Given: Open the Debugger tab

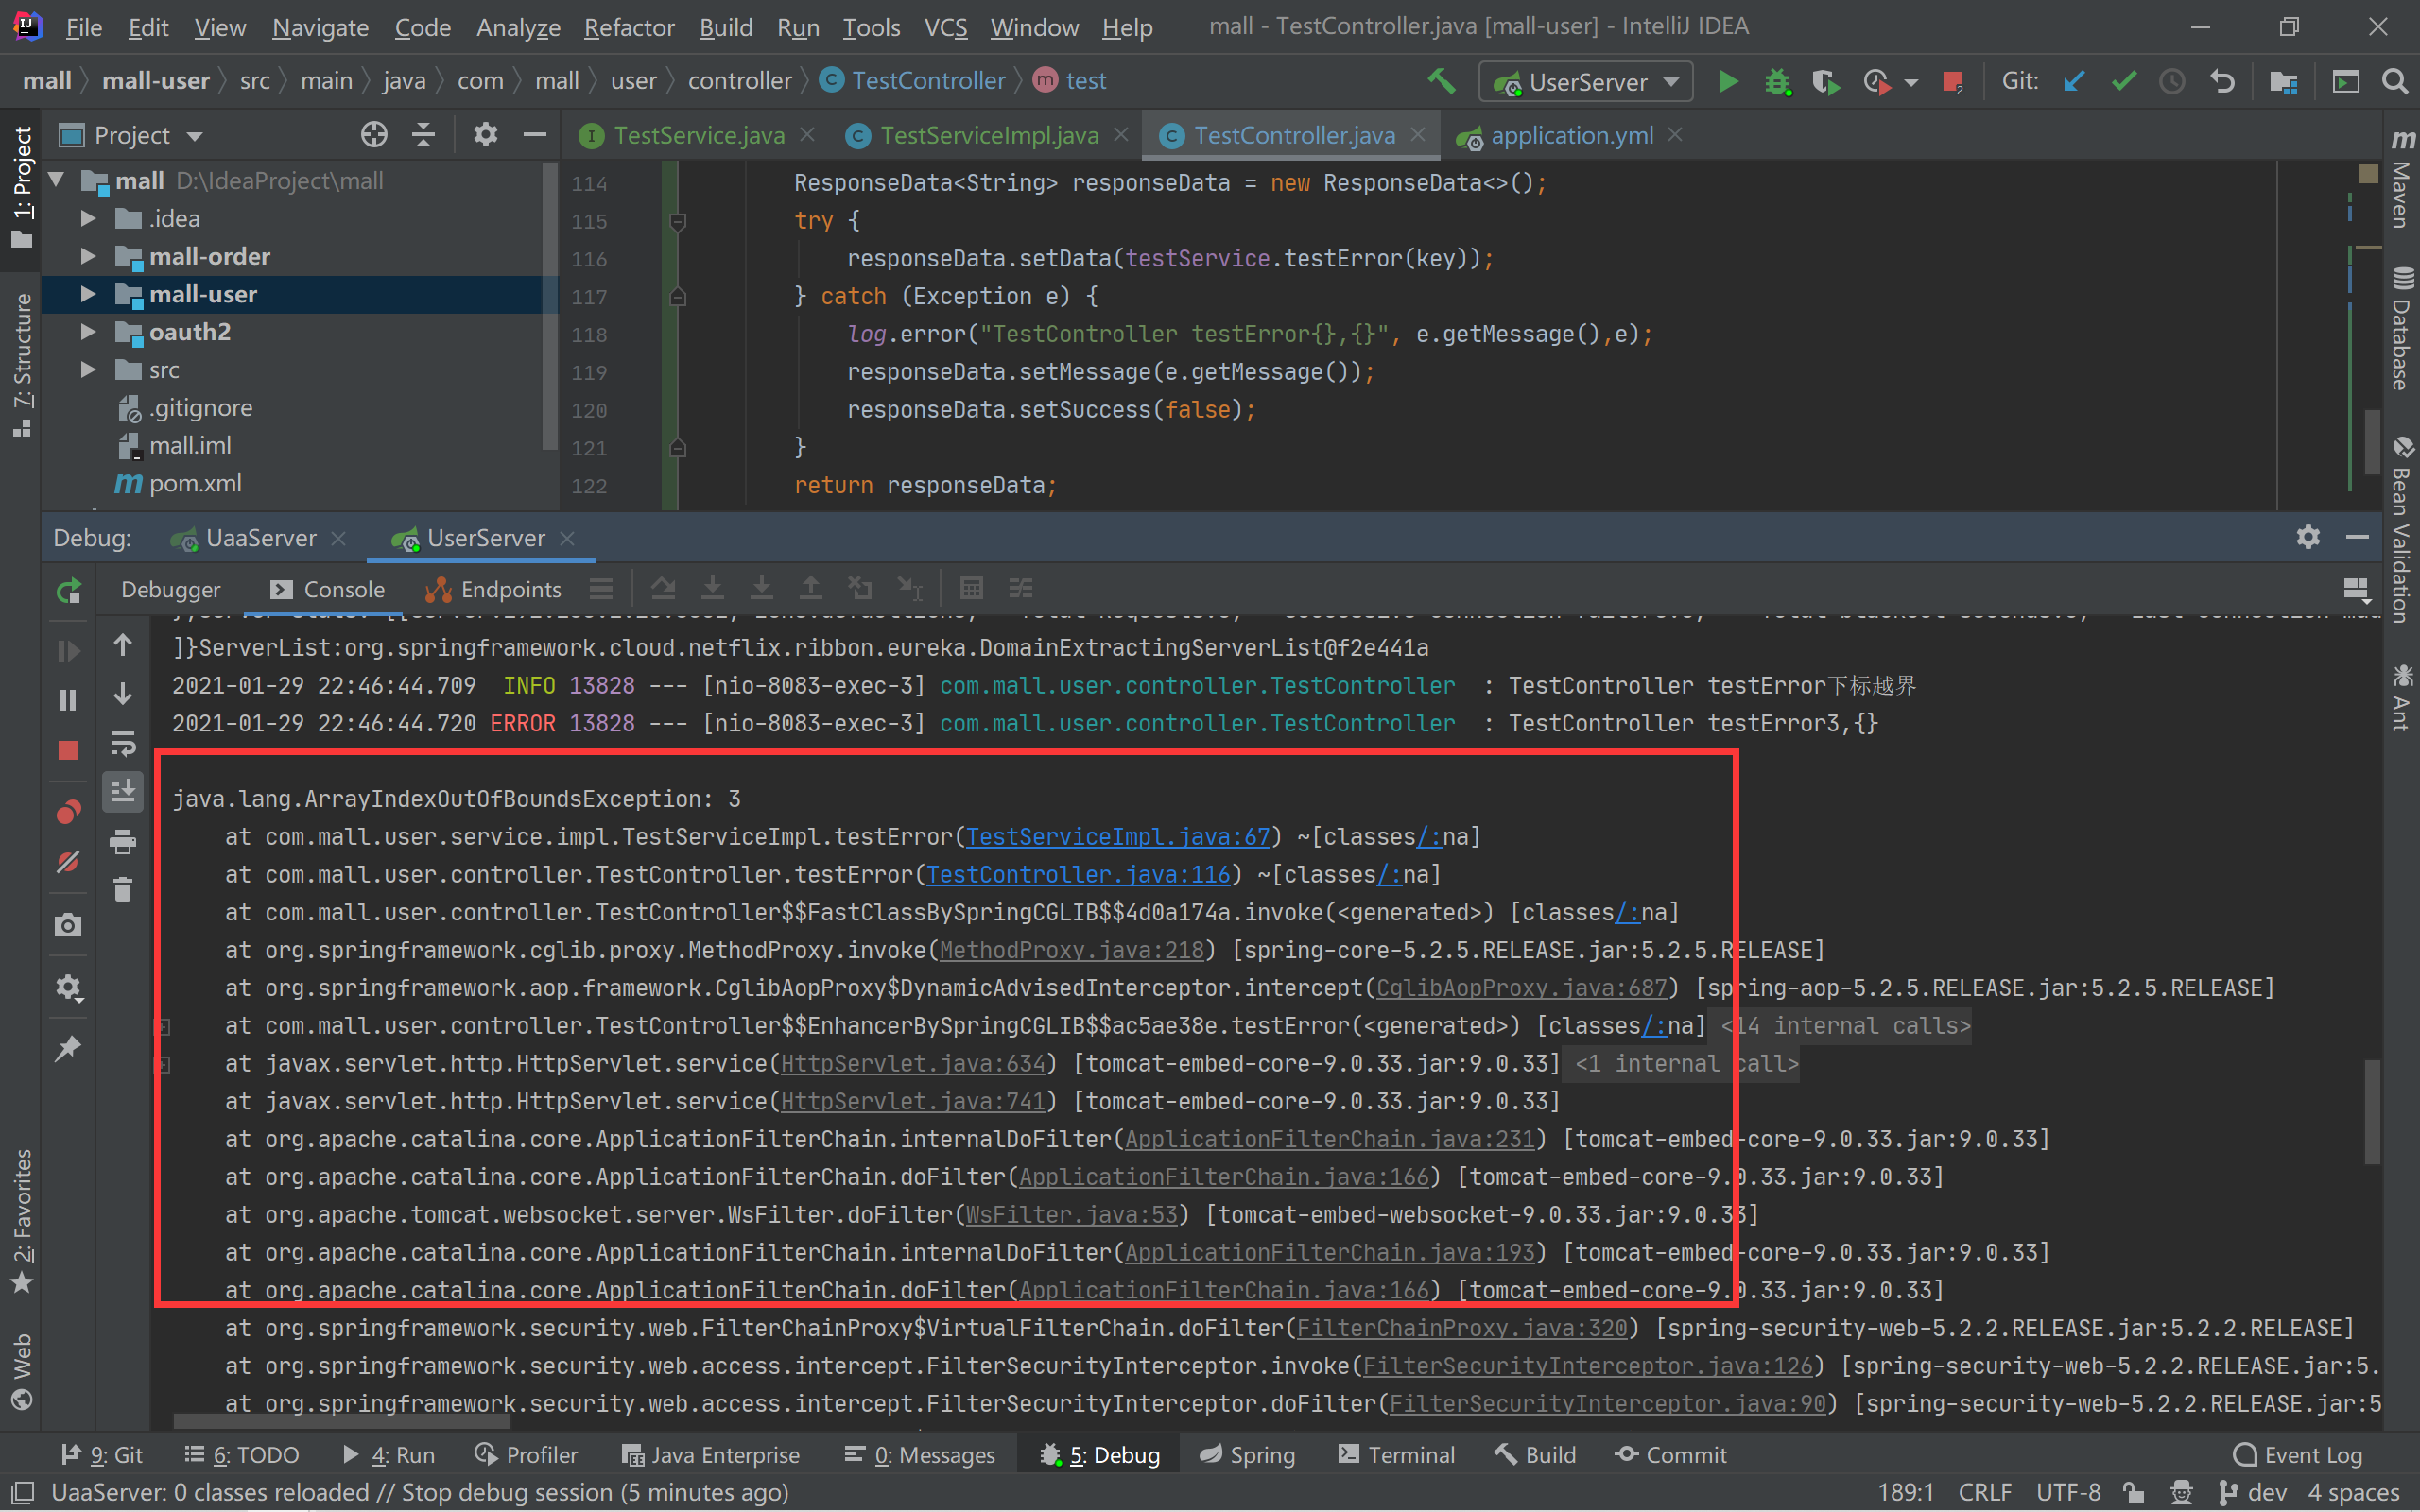Looking at the screenshot, I should (170, 590).
